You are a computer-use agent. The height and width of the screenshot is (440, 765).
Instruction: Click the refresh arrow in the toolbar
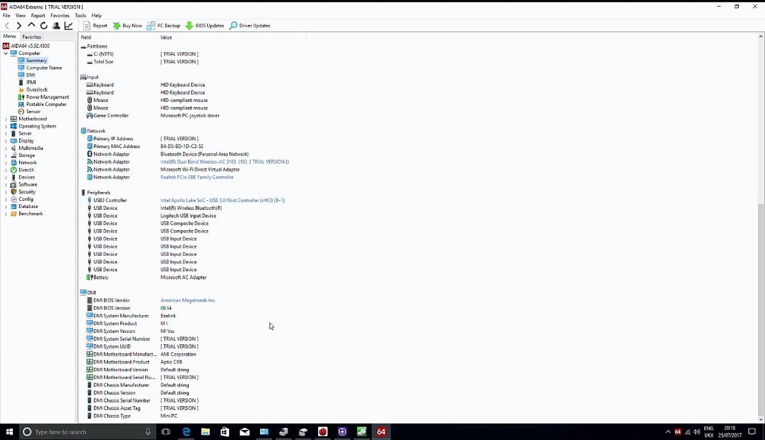43,26
